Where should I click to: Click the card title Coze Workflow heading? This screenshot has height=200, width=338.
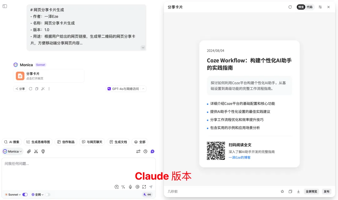pos(249,64)
